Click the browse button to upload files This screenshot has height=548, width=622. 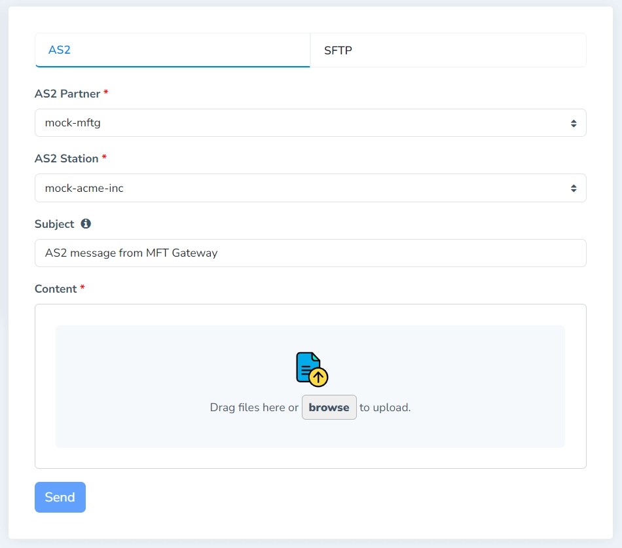tap(329, 407)
